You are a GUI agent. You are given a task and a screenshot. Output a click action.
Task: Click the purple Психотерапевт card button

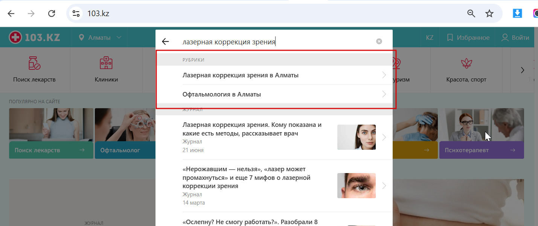pos(482,150)
